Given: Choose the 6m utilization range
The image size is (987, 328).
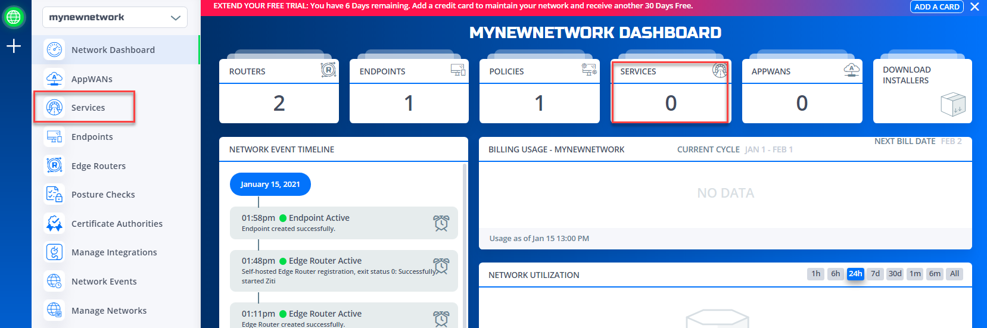Looking at the screenshot, I should (935, 274).
